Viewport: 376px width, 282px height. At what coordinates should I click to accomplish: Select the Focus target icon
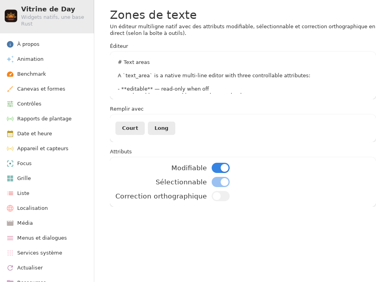coord(10,164)
